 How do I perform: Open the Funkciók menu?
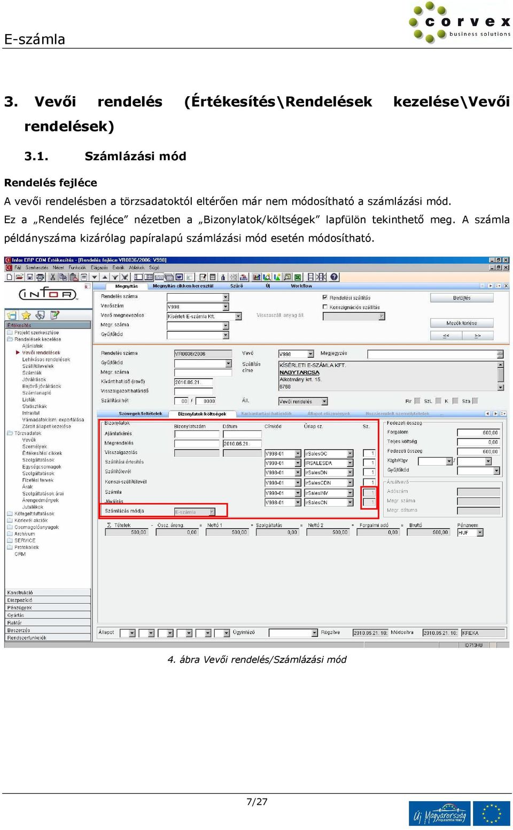(x=77, y=268)
